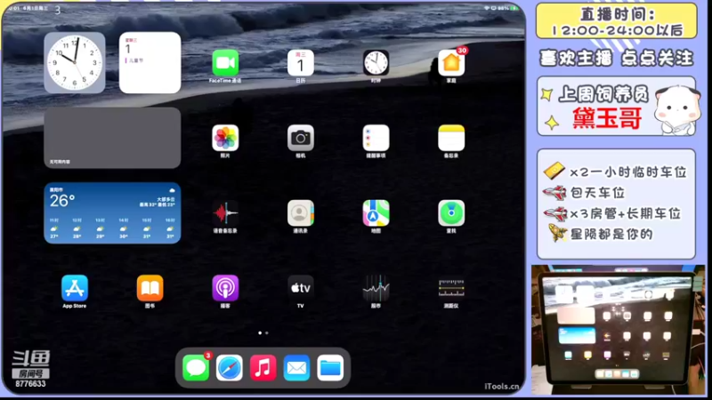Open the Reminders app

[376, 138]
